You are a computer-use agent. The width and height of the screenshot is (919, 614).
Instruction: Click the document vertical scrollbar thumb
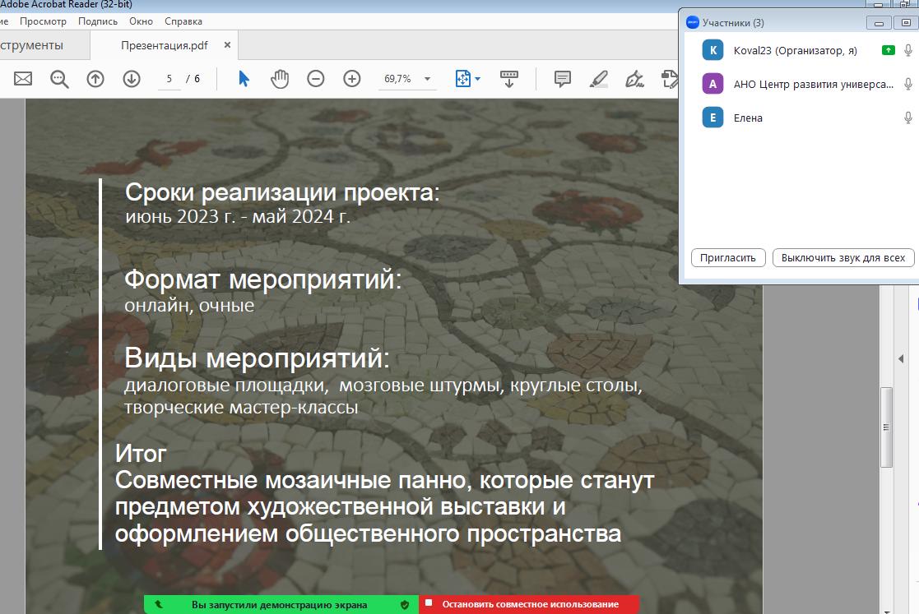click(x=886, y=427)
